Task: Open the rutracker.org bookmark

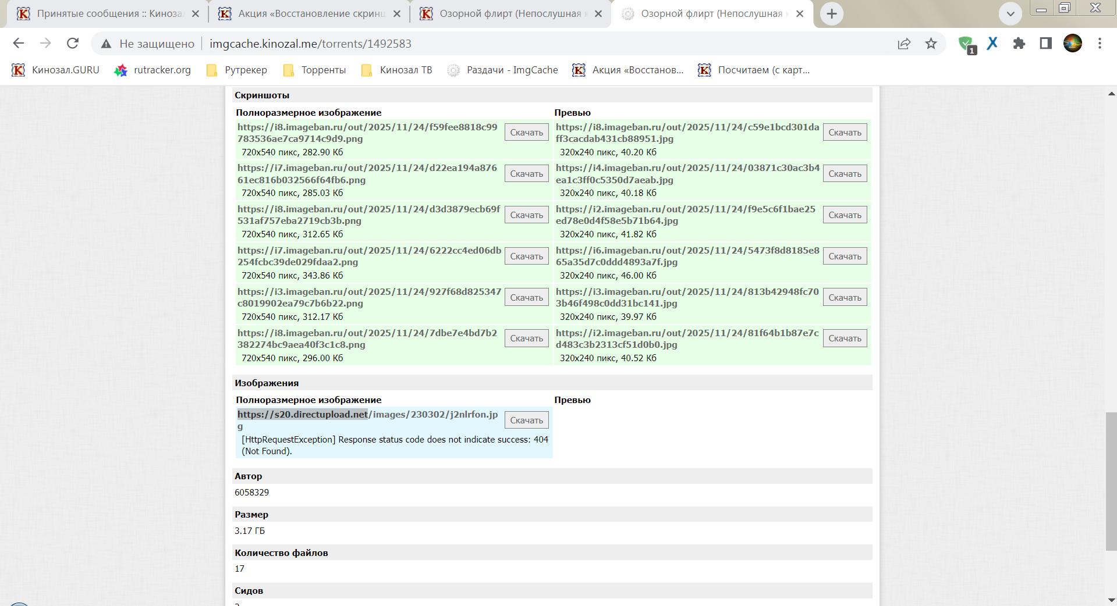Action: pyautogui.click(x=153, y=70)
